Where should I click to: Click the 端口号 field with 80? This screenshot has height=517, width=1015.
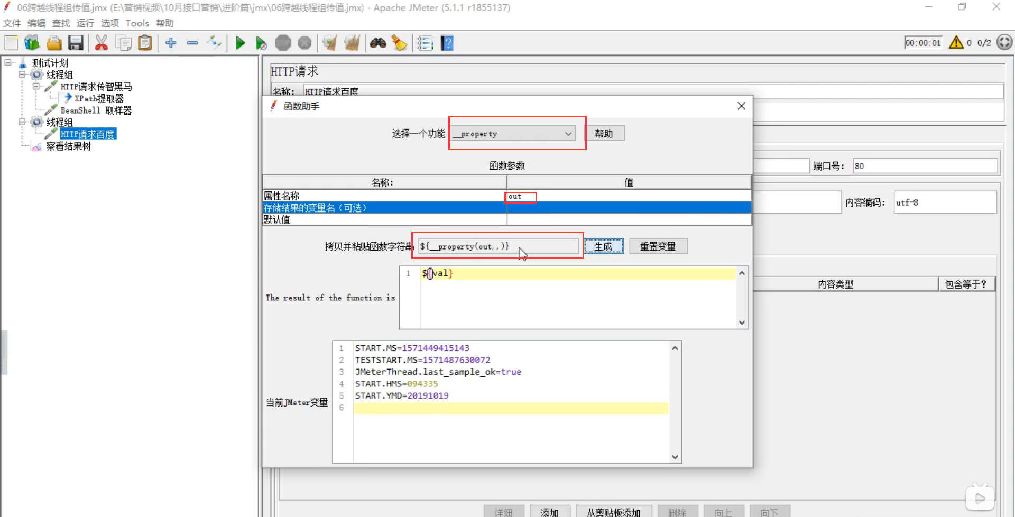(925, 166)
